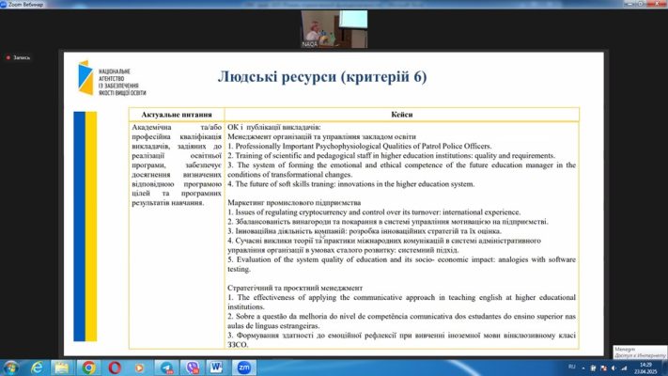
Task: Click the red Запис recording indicator
Action: 18,57
